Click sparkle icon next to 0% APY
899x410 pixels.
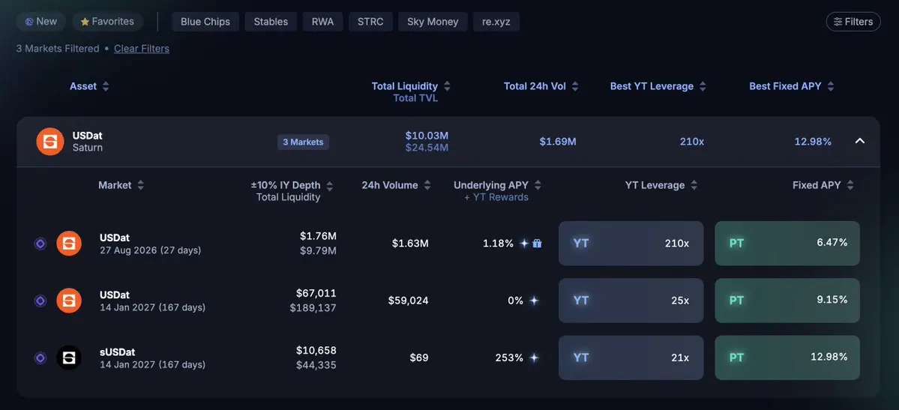(x=534, y=301)
